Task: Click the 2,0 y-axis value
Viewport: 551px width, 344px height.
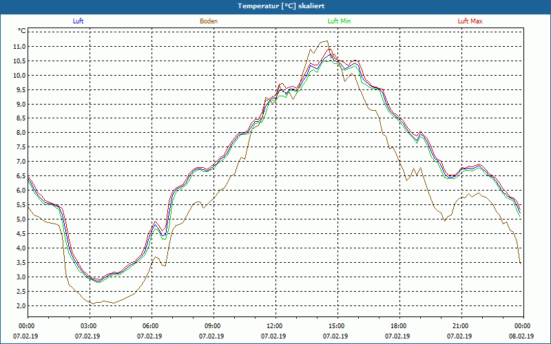Action: point(21,305)
